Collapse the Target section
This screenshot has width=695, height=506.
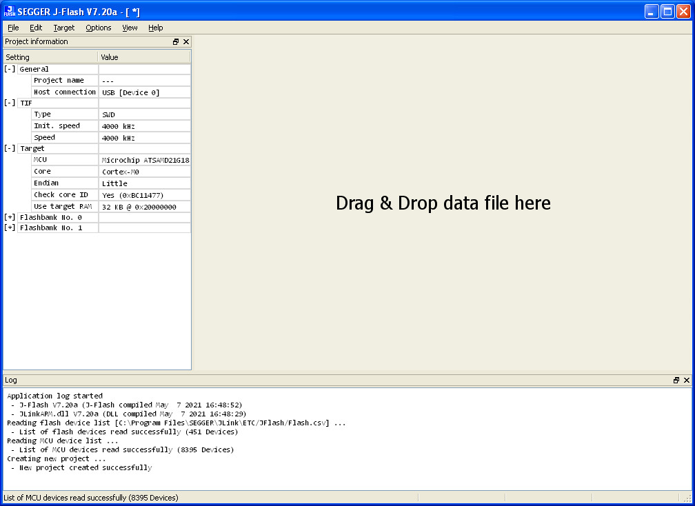click(10, 148)
